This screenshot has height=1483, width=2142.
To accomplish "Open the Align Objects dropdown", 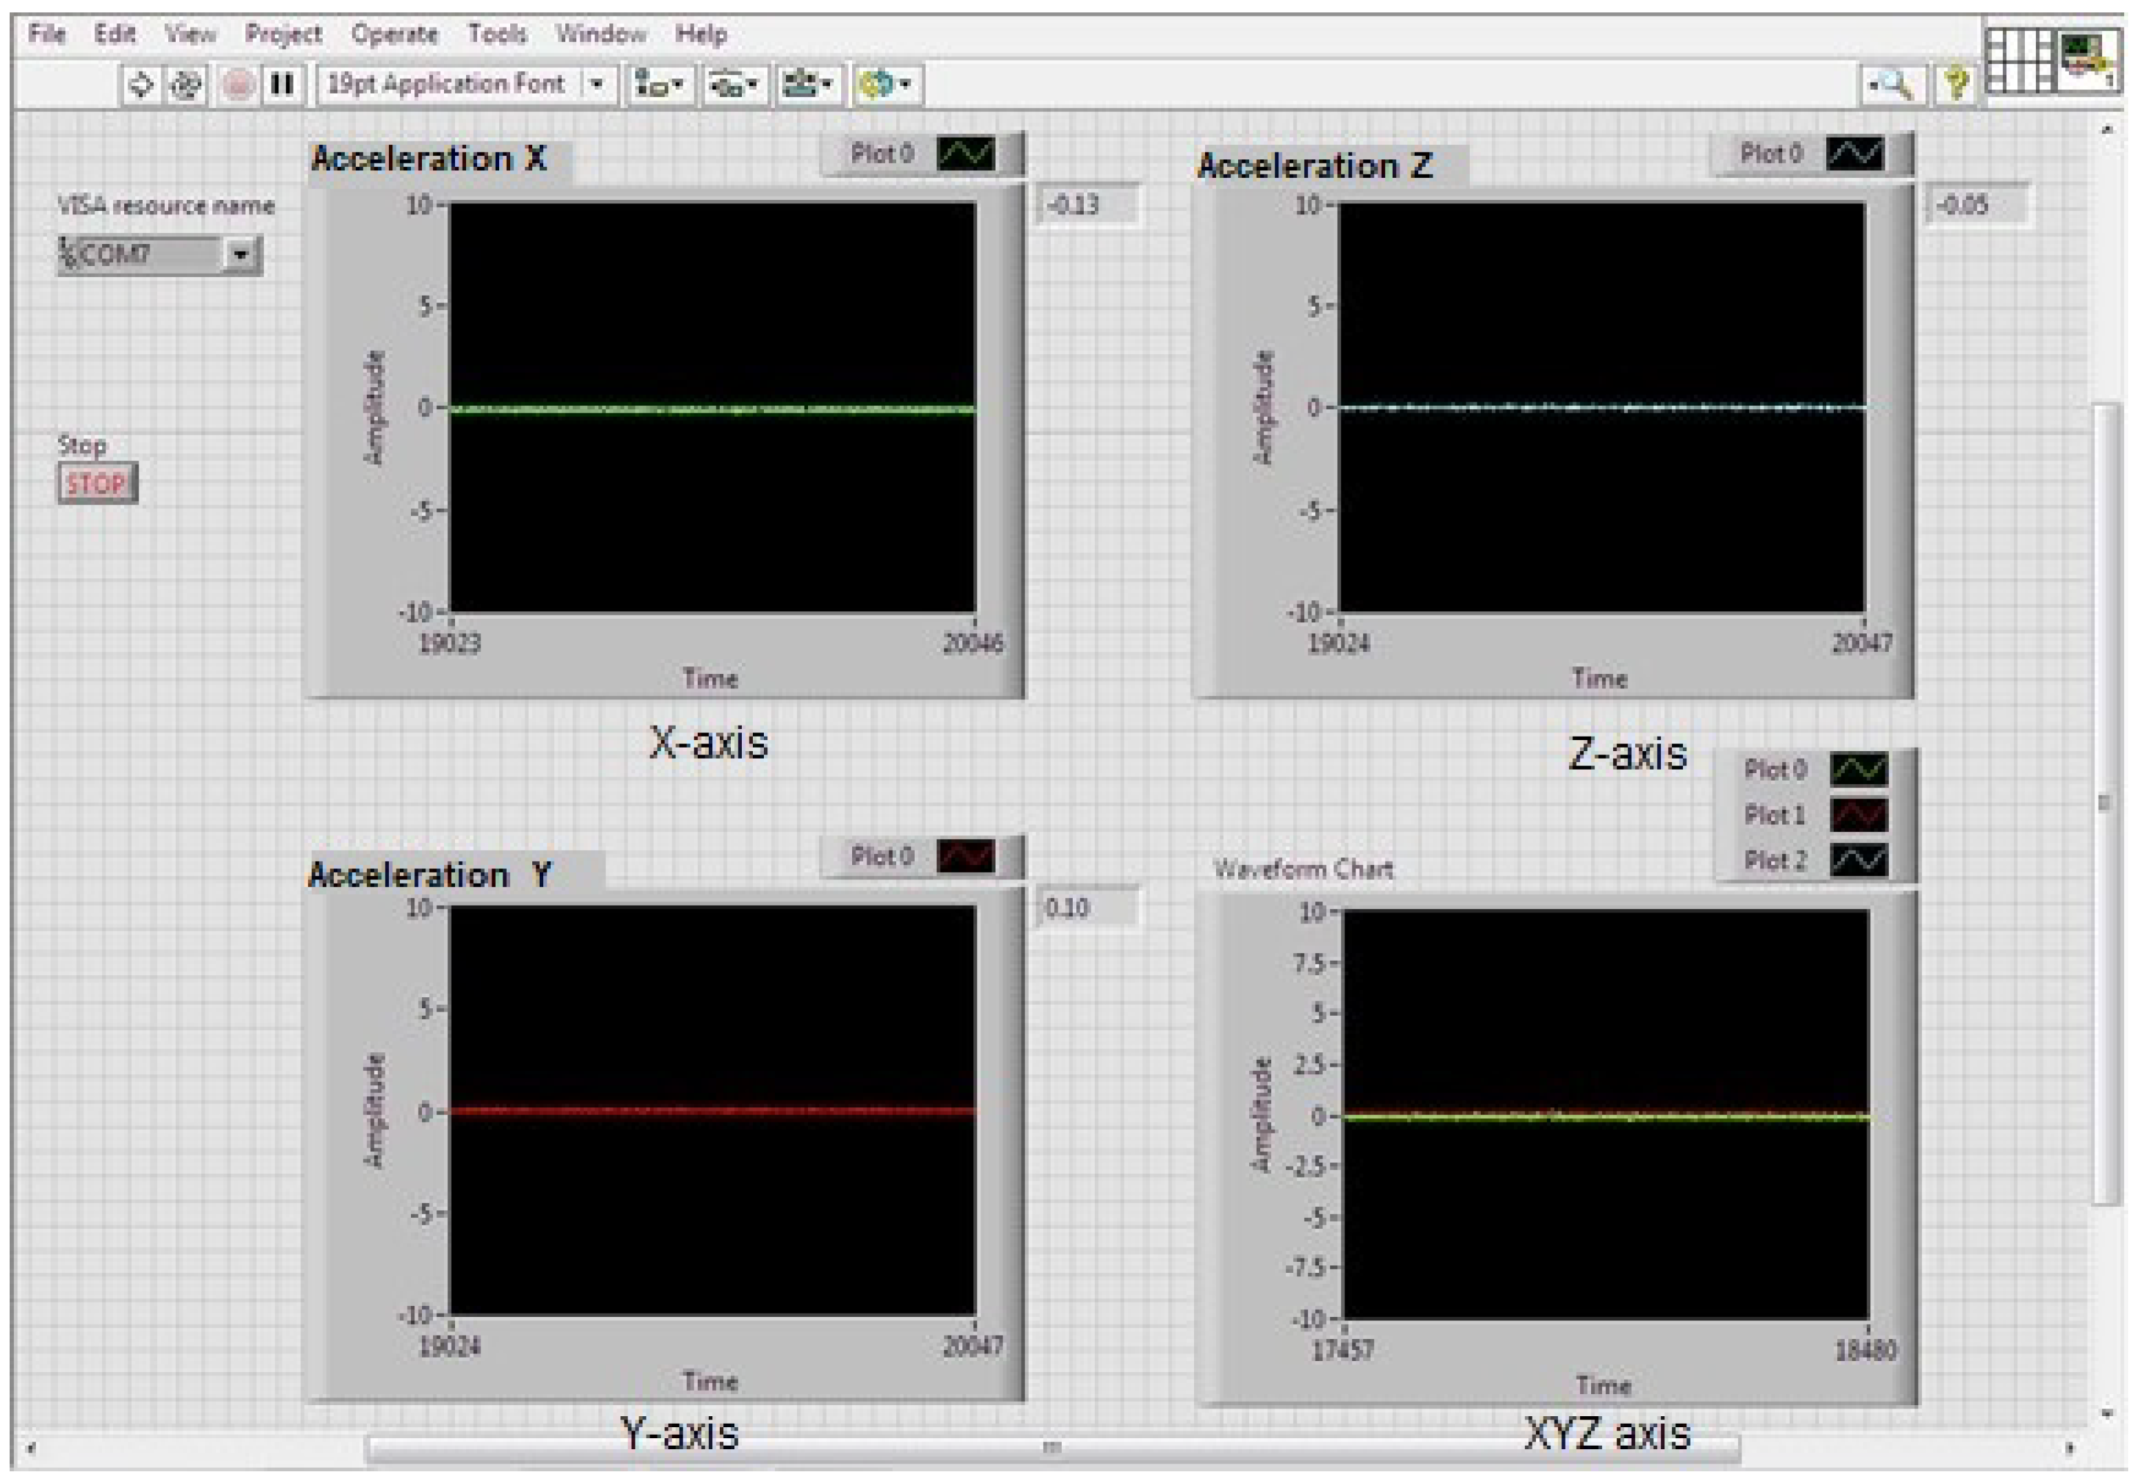I will click(659, 85).
